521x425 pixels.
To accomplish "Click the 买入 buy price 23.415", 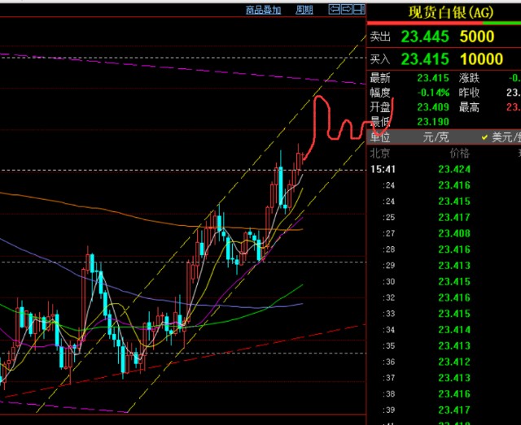I will point(427,59).
